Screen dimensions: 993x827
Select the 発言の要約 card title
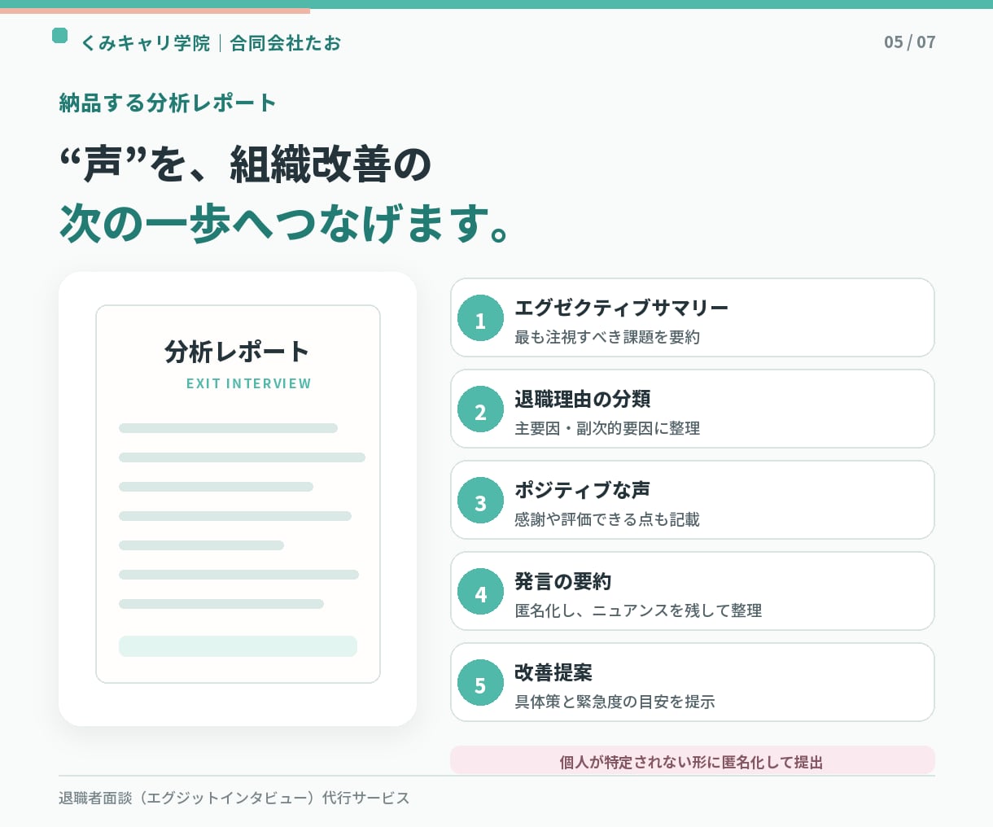coord(562,581)
